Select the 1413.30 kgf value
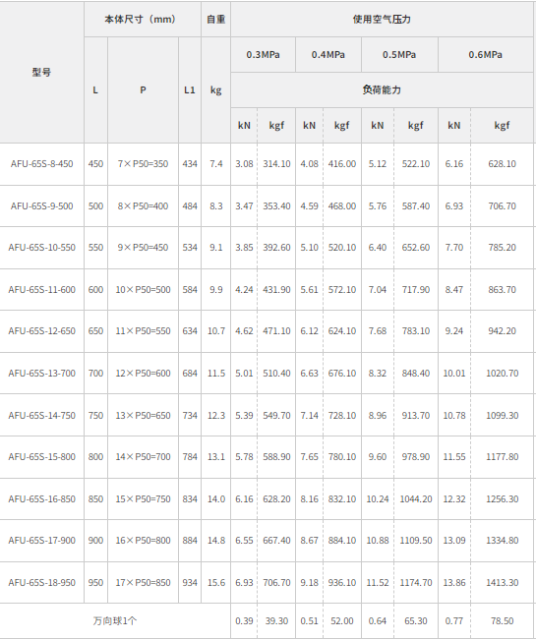The image size is (536, 640). (x=503, y=582)
